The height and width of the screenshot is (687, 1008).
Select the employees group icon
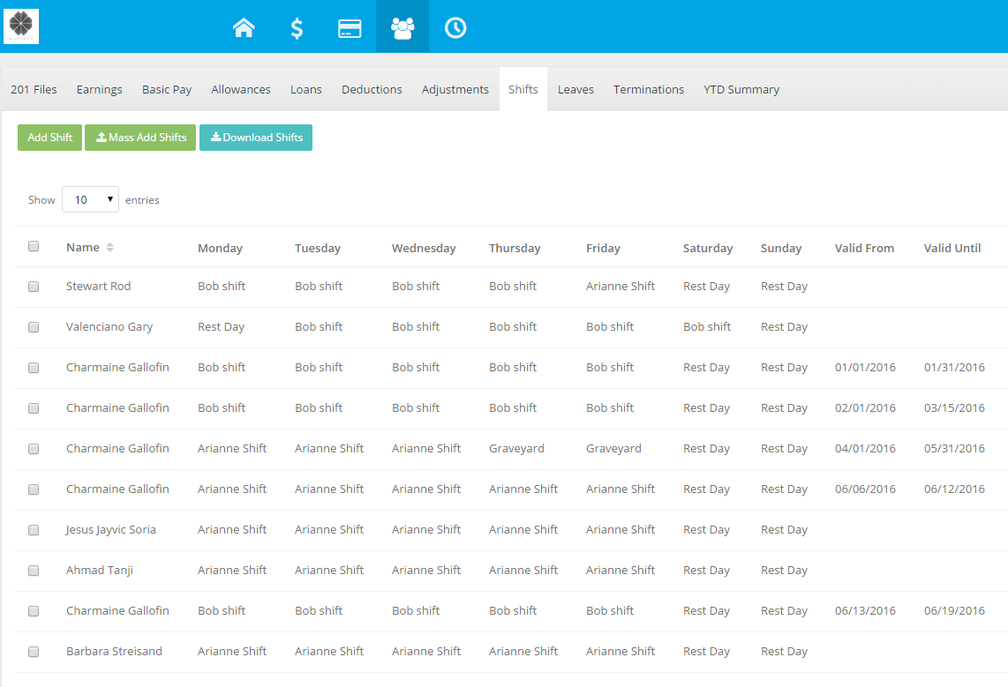[402, 27]
